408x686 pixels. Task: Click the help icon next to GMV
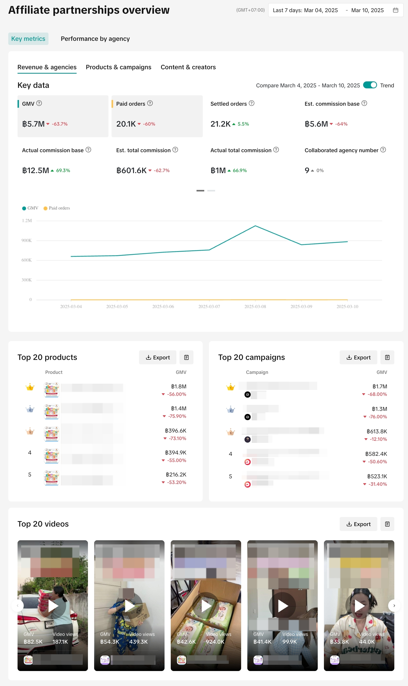pos(39,103)
